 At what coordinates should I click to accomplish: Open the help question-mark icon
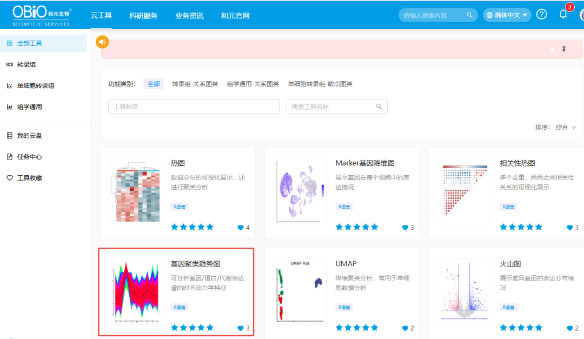[x=541, y=14]
